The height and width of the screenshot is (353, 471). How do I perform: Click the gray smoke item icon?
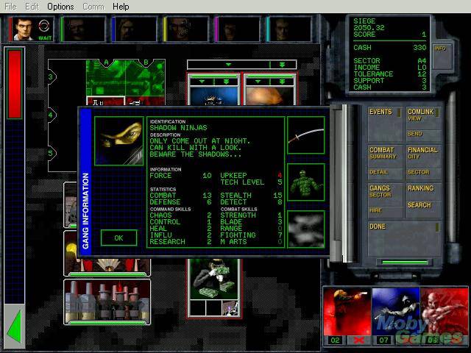[306, 229]
